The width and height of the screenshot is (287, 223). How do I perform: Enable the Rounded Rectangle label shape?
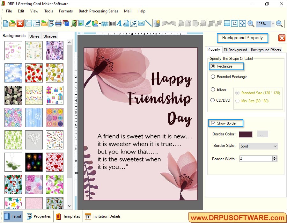[212, 77]
